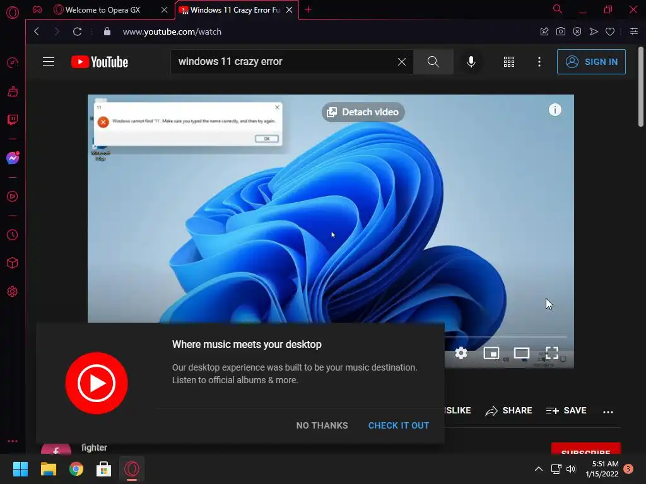Image resolution: width=646 pixels, height=484 pixels.
Task: Open the Windows Start menu
Action: pyautogui.click(x=20, y=469)
